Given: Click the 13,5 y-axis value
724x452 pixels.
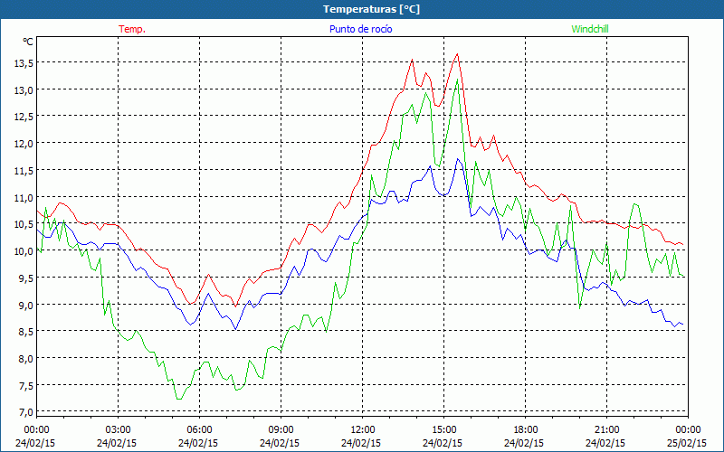Looking at the screenshot, I should (24, 63).
